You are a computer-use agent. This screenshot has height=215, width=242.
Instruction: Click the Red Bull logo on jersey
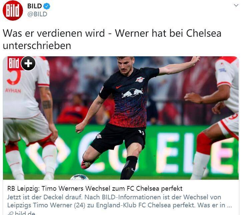tap(132, 93)
